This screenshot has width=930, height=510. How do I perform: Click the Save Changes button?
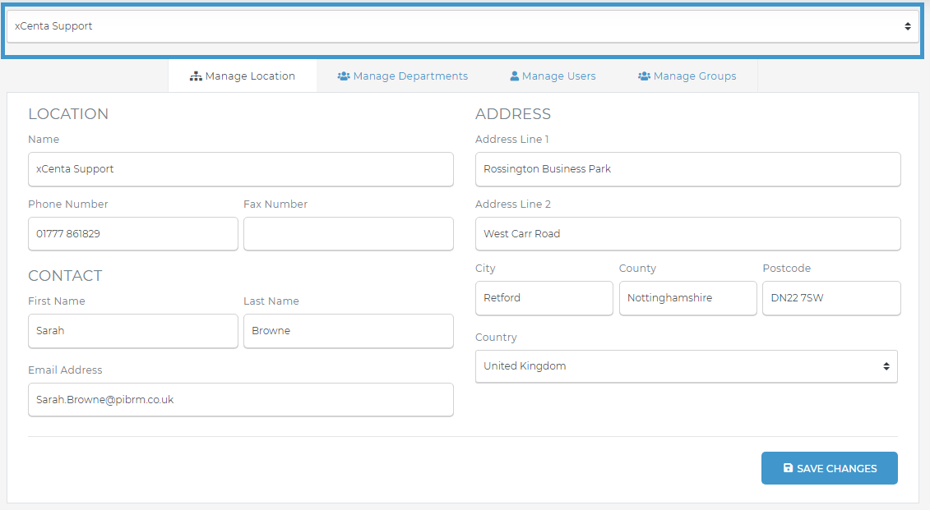pyautogui.click(x=829, y=468)
